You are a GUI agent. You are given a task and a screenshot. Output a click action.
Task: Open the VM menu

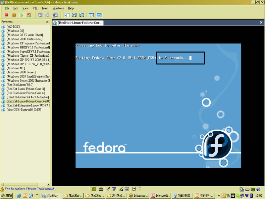pyautogui.click(x=35, y=8)
